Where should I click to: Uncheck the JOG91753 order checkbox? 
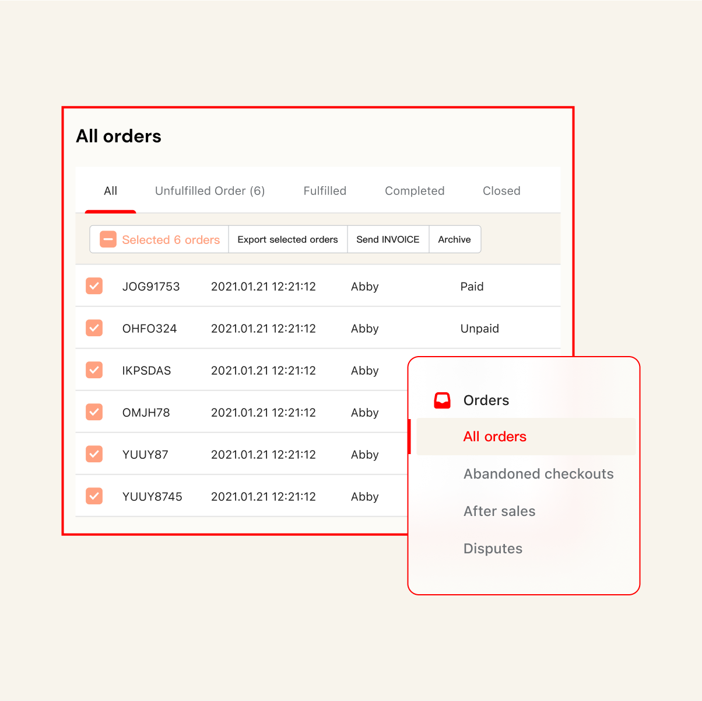tap(94, 286)
